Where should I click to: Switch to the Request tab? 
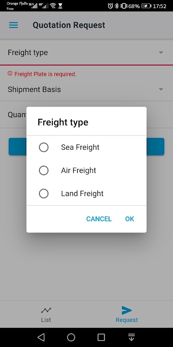pos(127,314)
